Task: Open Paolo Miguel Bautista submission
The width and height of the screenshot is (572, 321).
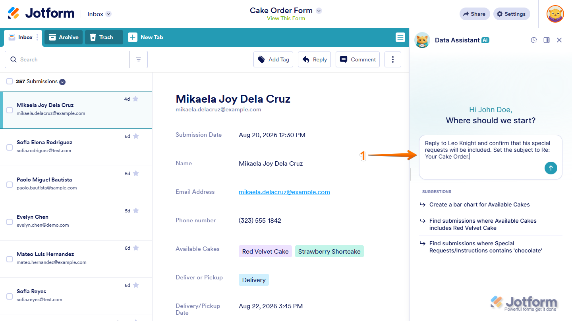Action: point(76,185)
